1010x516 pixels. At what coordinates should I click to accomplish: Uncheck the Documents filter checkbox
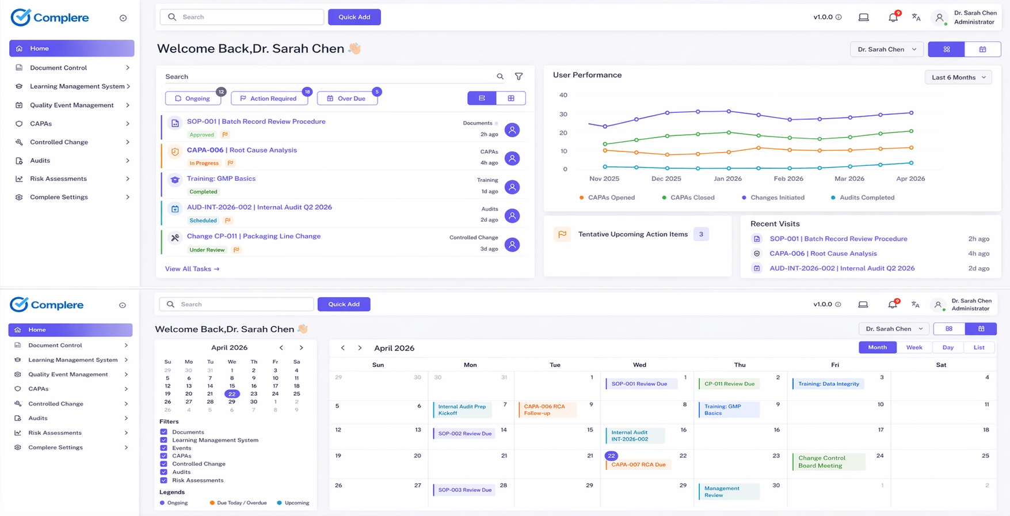[x=164, y=432]
